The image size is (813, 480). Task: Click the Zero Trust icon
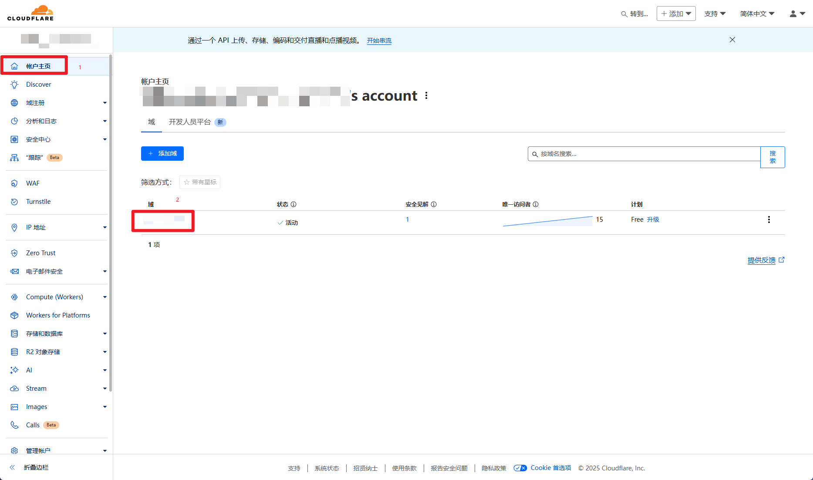[x=14, y=253]
